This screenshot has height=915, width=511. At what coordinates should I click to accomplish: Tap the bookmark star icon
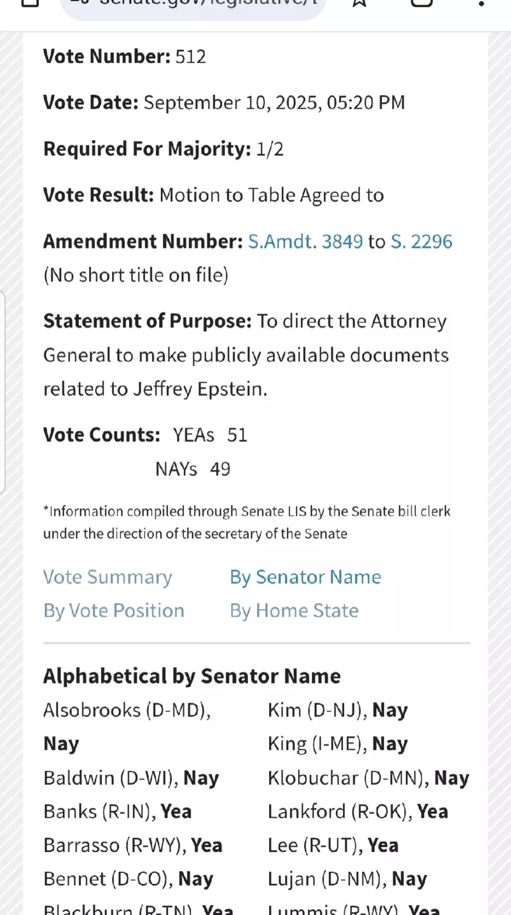[x=360, y=3]
